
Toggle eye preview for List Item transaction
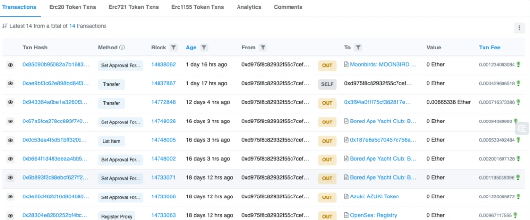(10, 140)
